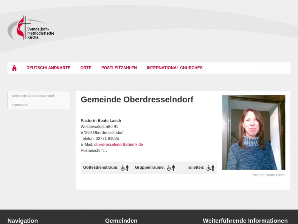Screen dimensions: 298x224
Task: Click the Toiletten wheelchair accessibility icon
Action: tap(210, 168)
